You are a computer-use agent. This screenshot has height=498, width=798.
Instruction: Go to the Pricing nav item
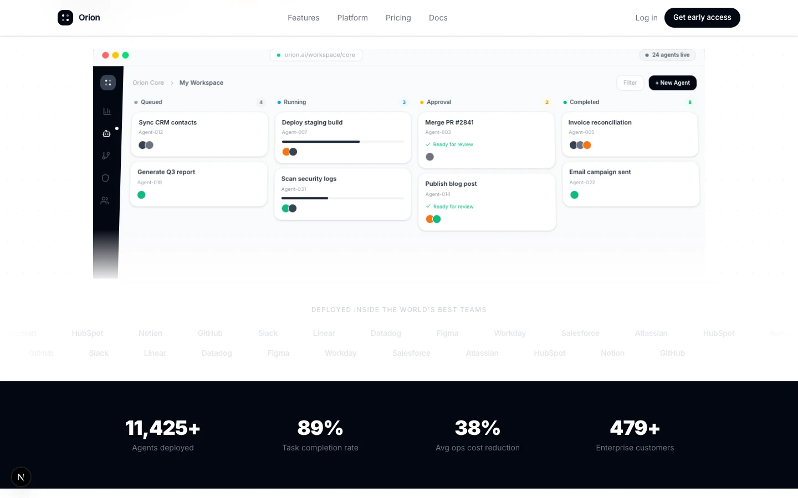coord(398,18)
